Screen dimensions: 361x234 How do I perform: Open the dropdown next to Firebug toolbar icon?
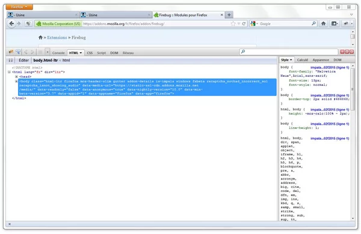pyautogui.click(x=351, y=23)
